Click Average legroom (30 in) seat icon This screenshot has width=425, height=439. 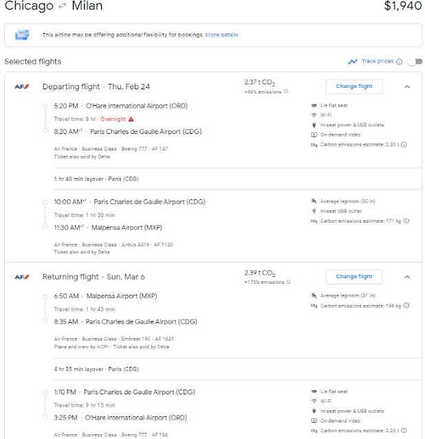(314, 201)
